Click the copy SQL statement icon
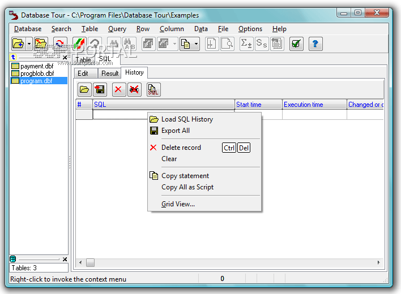This screenshot has height=294, width=401. point(153,89)
